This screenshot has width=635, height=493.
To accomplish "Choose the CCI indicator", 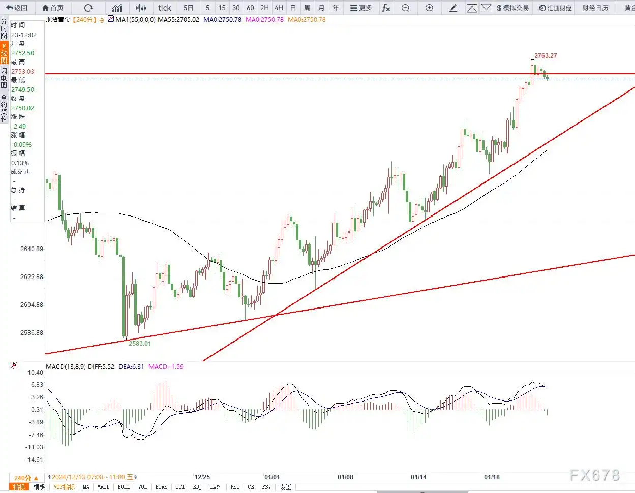I will [180, 487].
